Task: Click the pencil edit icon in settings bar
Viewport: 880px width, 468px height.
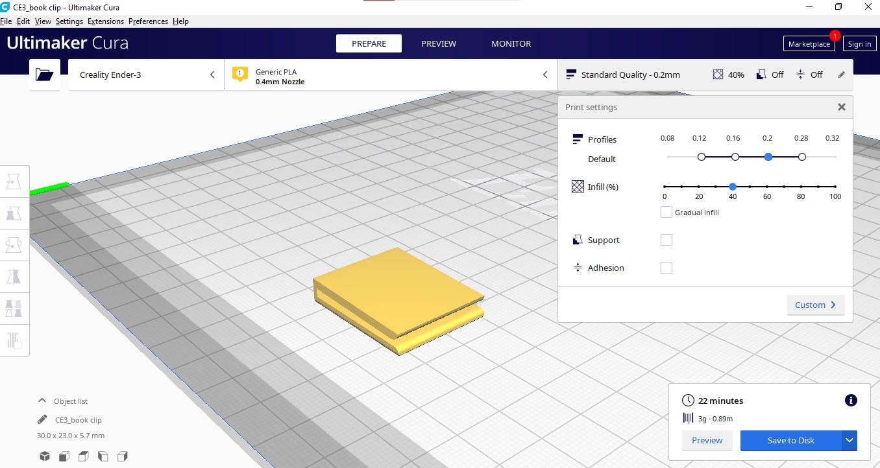Action: 842,75
